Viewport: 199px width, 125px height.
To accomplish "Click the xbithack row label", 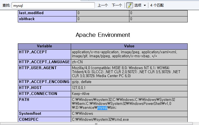I will point(27,19).
